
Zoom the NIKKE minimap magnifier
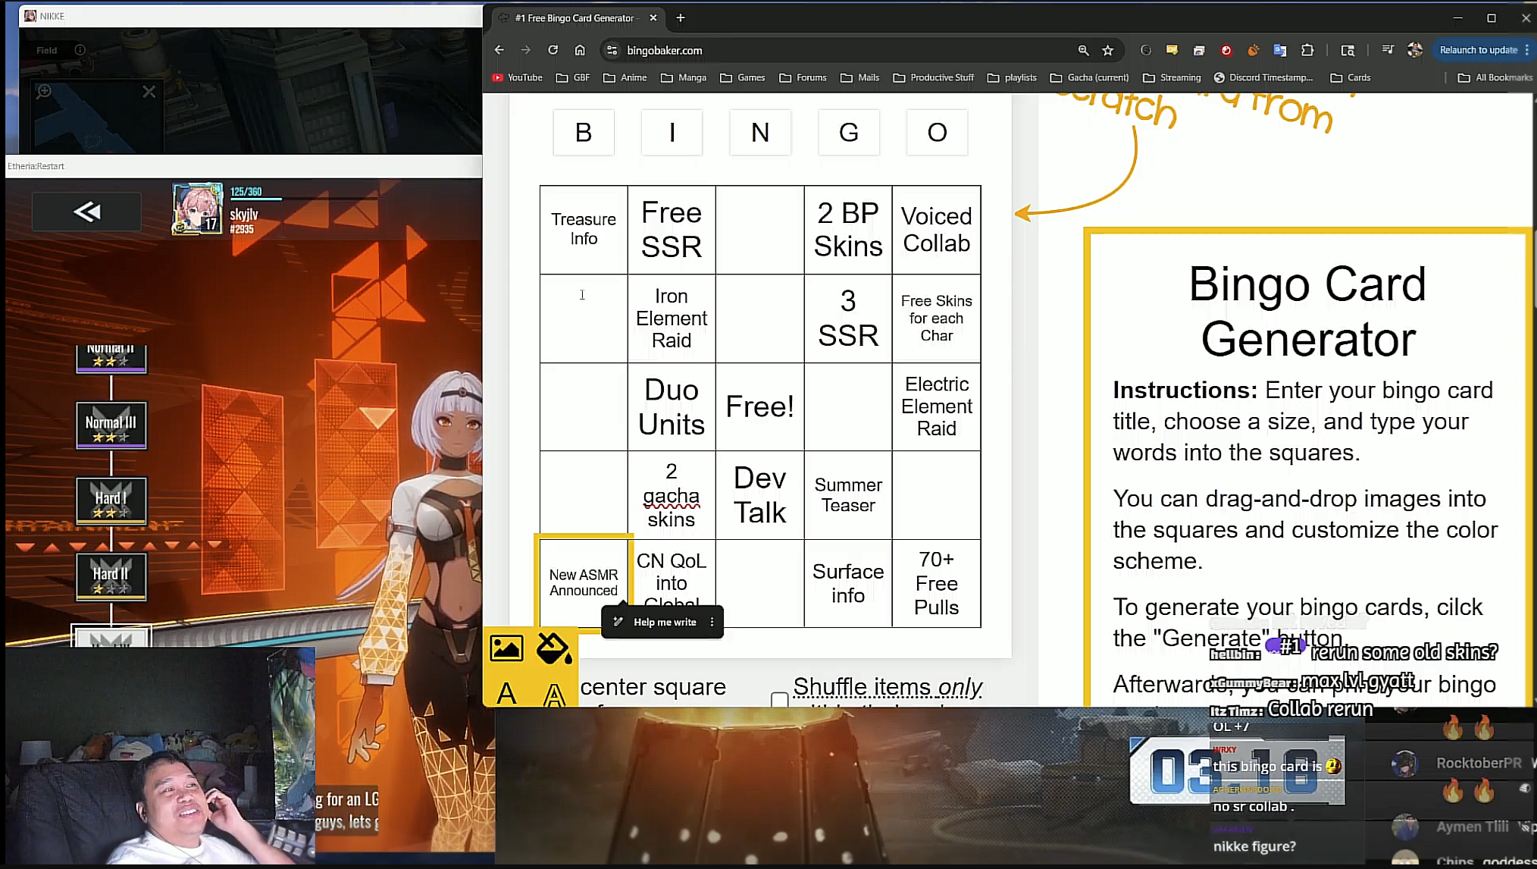pos(45,91)
